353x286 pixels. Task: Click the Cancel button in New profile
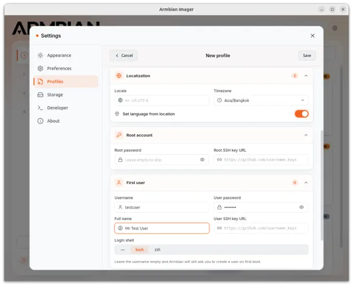point(124,55)
